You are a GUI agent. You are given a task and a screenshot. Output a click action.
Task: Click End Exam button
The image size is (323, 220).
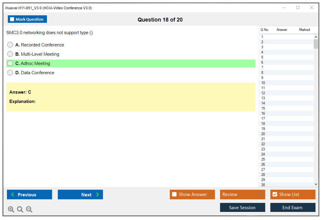pos(293,207)
